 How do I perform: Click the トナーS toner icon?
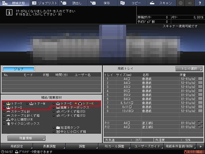[8, 108]
